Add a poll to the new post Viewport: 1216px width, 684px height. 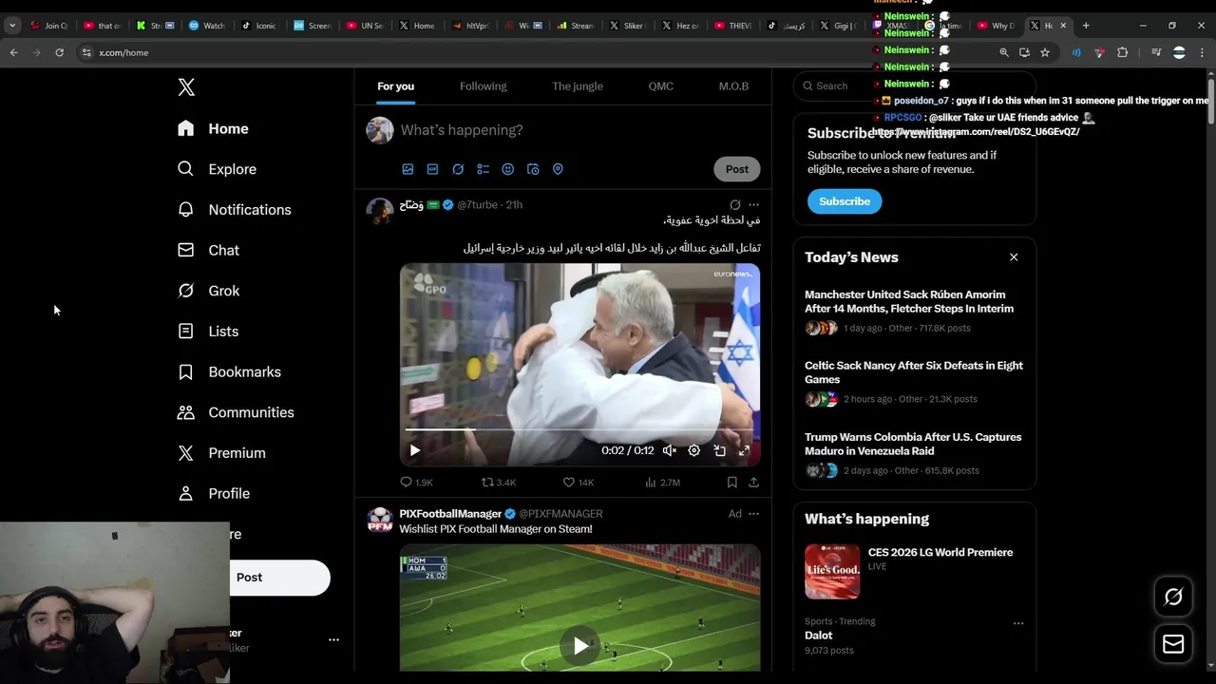coord(483,169)
